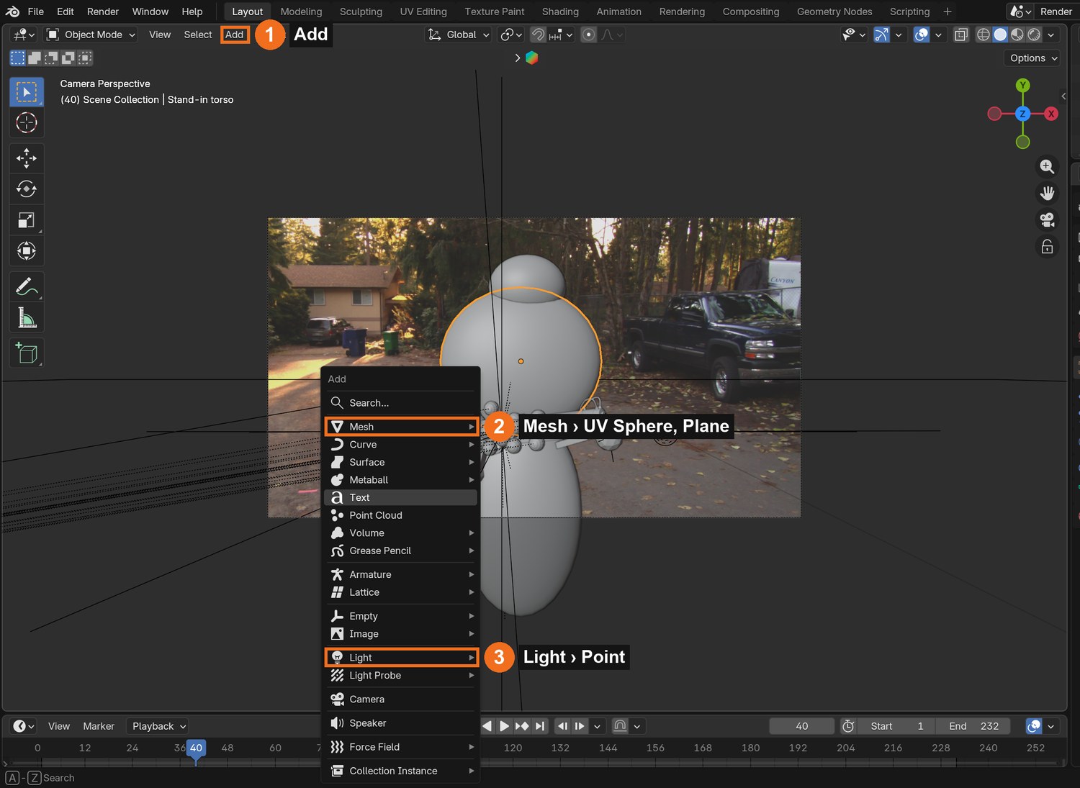Click the blue playhead at frame 40
Viewport: 1080px width, 788px height.
196,748
